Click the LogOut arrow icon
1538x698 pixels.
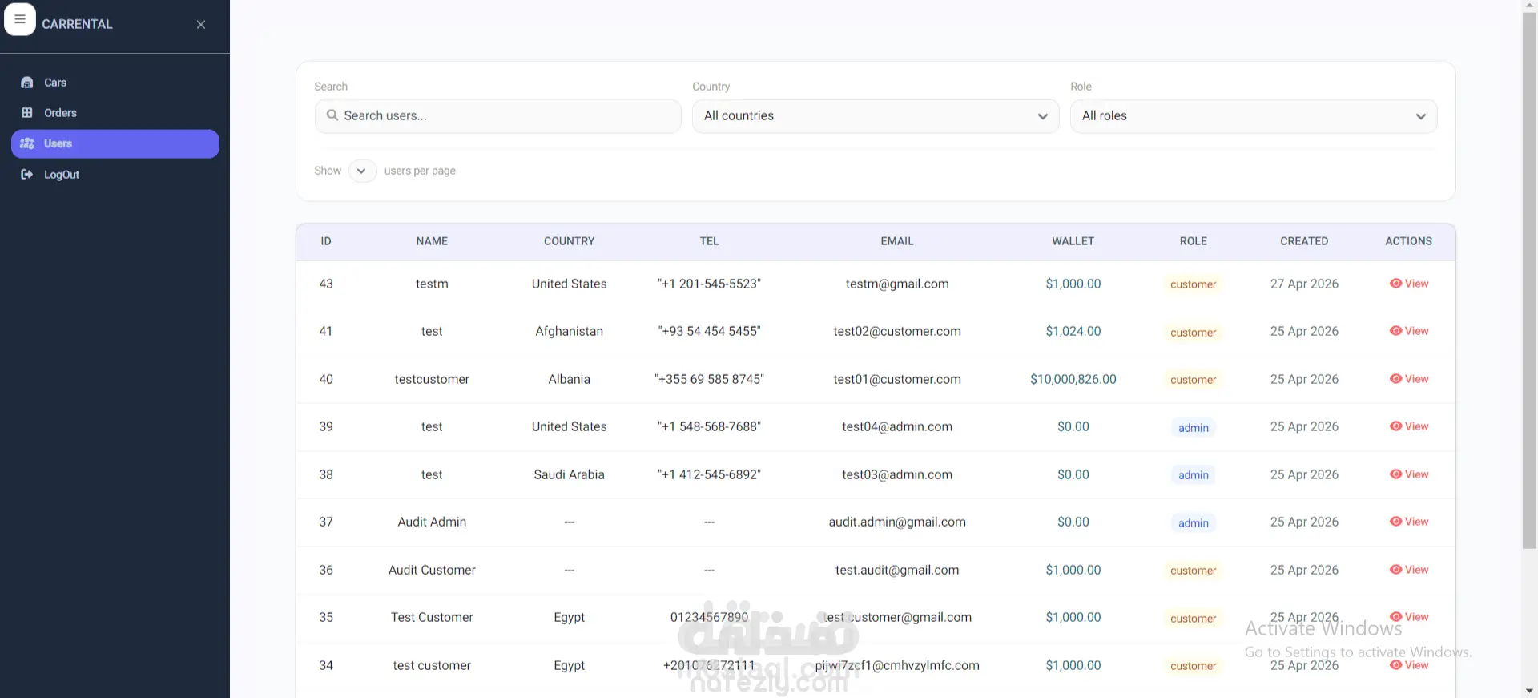[x=27, y=174]
